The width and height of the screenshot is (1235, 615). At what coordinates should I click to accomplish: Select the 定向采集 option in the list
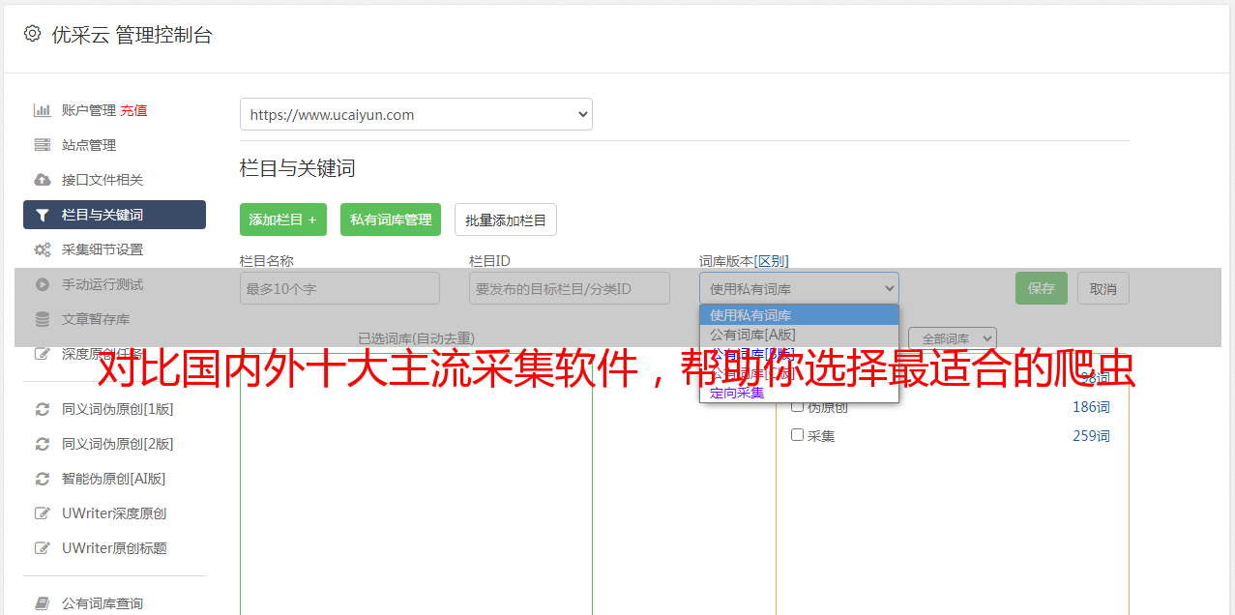737,393
